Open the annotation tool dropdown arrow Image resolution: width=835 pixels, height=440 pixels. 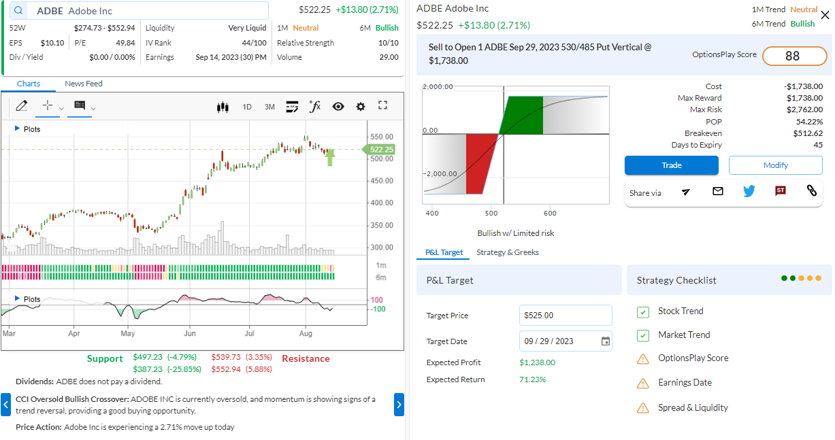coord(93,108)
